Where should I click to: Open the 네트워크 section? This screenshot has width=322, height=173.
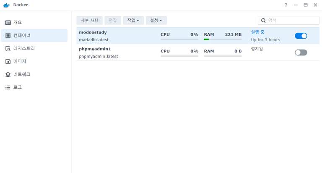coord(34,74)
